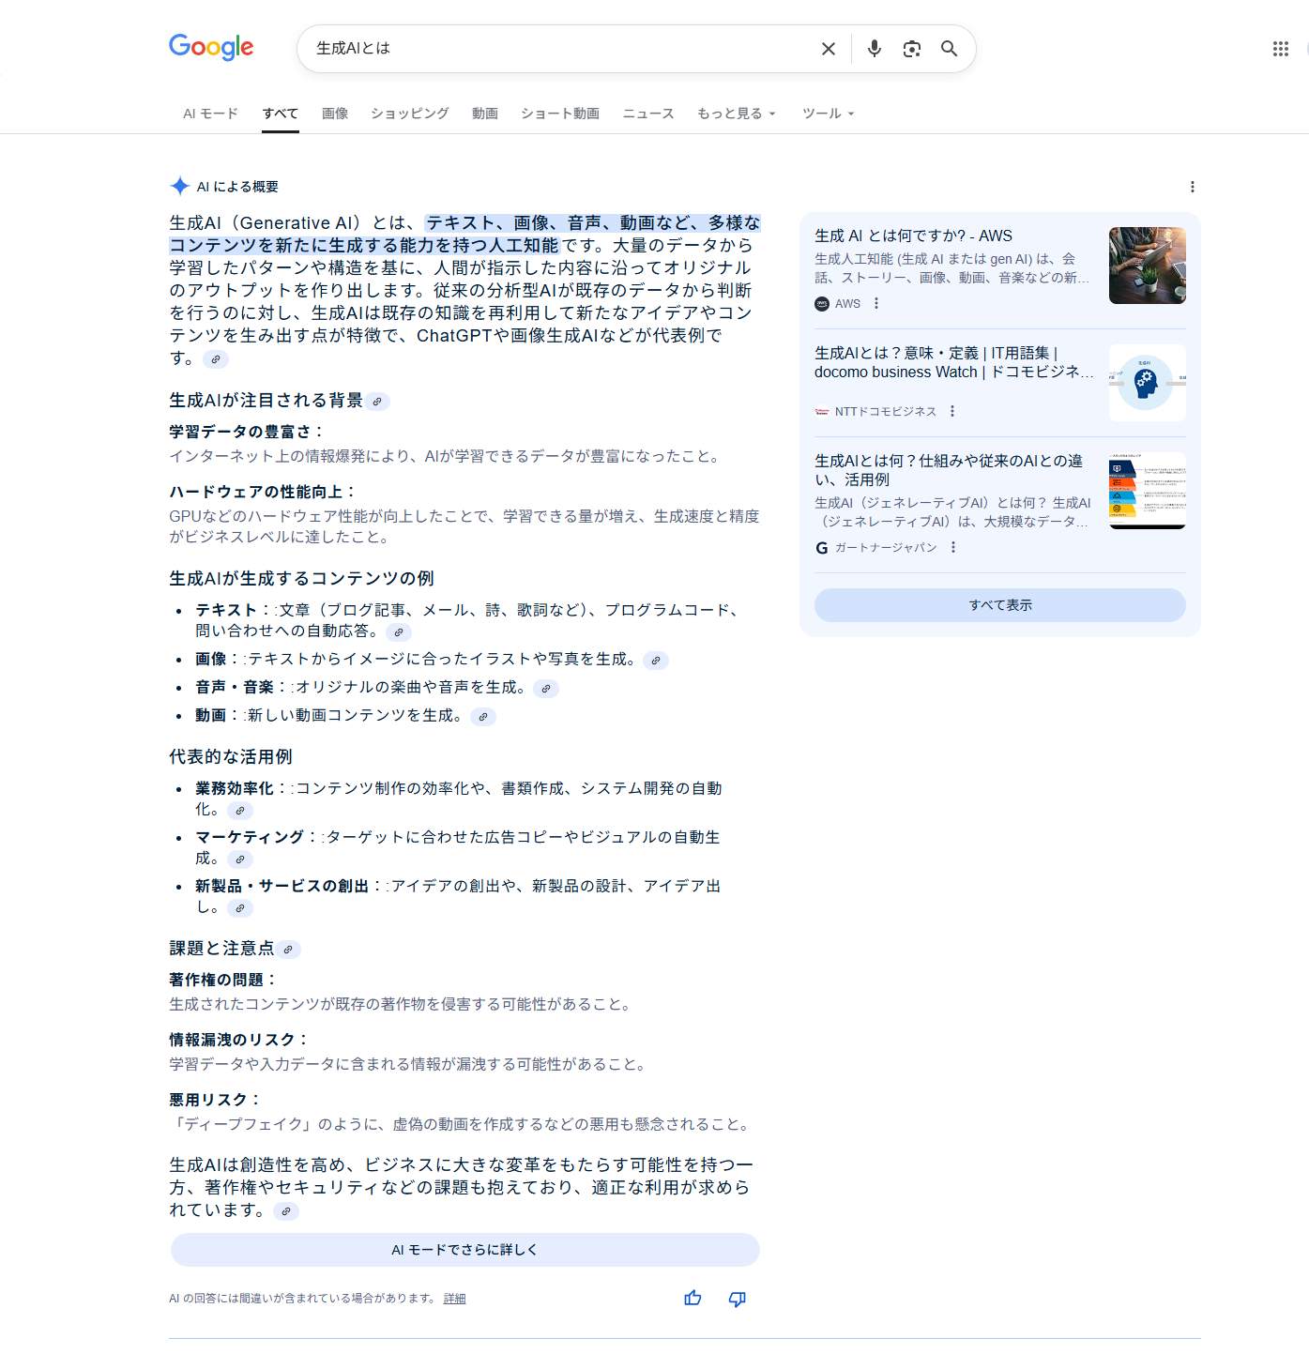The height and width of the screenshot is (1369, 1309).
Task: Click link icon beside 課題と注意点 heading
Action: point(288,950)
